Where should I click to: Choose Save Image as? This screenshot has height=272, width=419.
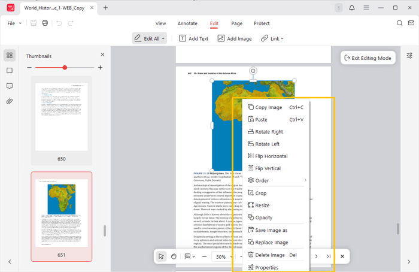click(x=277, y=230)
